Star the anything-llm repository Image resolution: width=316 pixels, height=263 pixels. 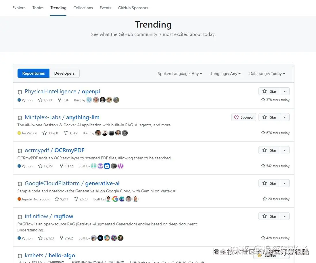[269, 117]
